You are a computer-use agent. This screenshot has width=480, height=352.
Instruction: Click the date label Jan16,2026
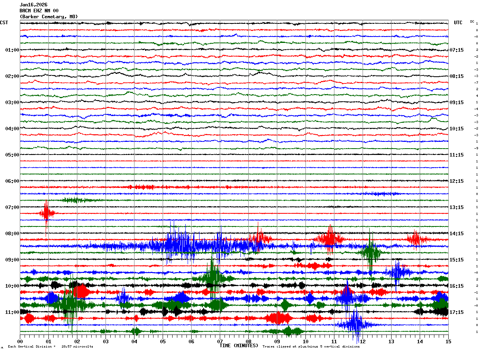[33, 5]
